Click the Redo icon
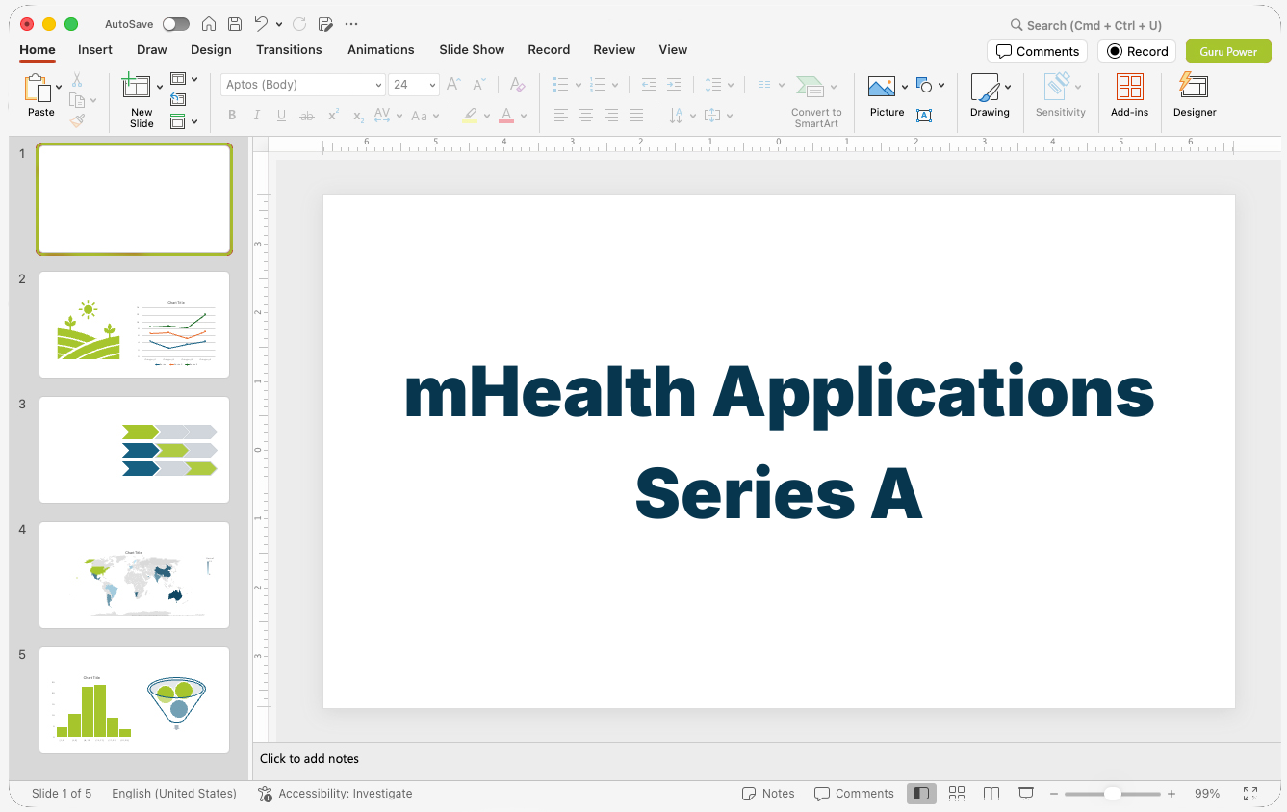 (299, 24)
